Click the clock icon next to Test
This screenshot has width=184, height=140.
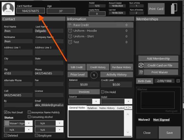(x=70, y=42)
